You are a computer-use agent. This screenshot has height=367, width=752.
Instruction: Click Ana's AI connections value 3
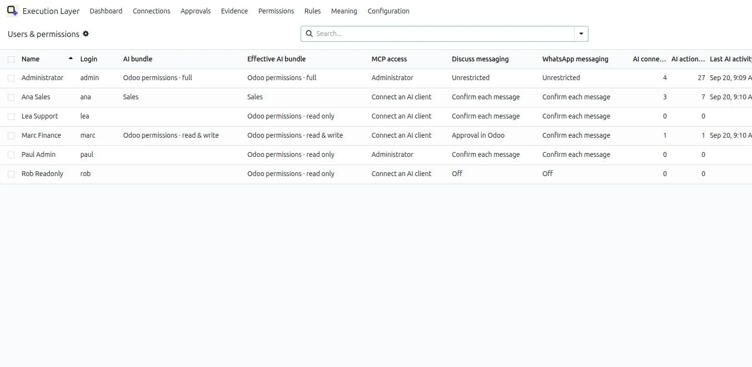665,97
